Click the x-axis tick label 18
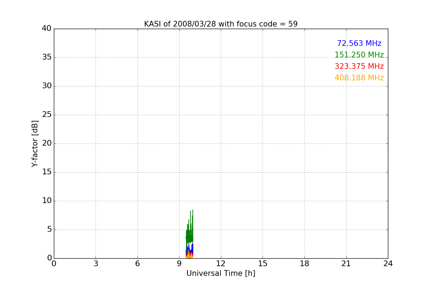The image size is (431, 287). tap(305, 264)
